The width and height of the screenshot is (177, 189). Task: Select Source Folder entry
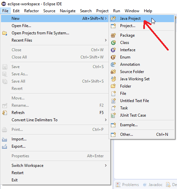[142, 72]
